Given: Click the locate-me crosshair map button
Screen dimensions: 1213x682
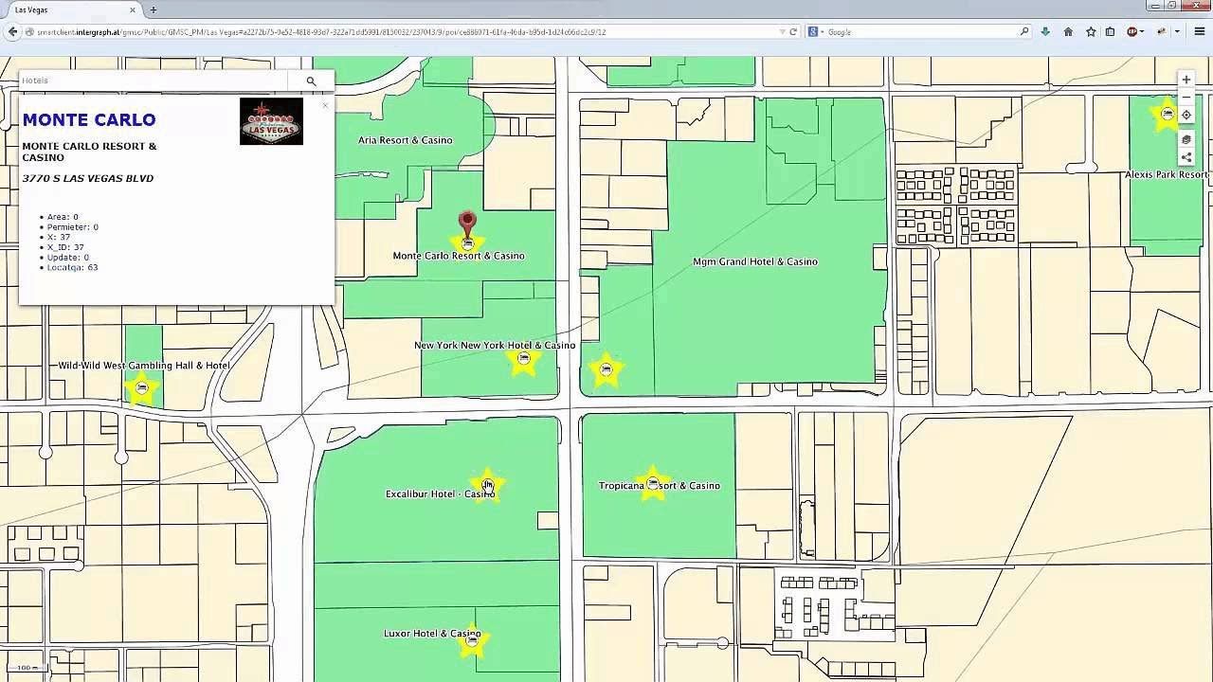Looking at the screenshot, I should (x=1186, y=115).
